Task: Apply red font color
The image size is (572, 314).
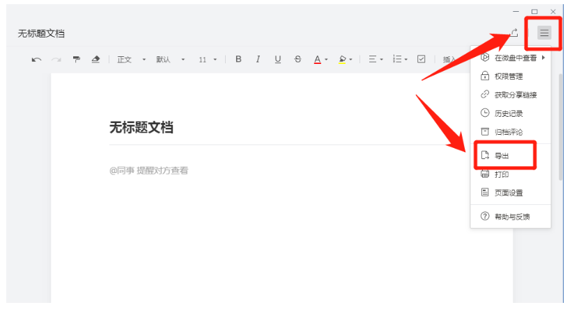Action: pos(318,59)
